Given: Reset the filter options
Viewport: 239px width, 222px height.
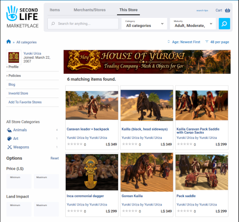Looking at the screenshot, I should 55,158.
